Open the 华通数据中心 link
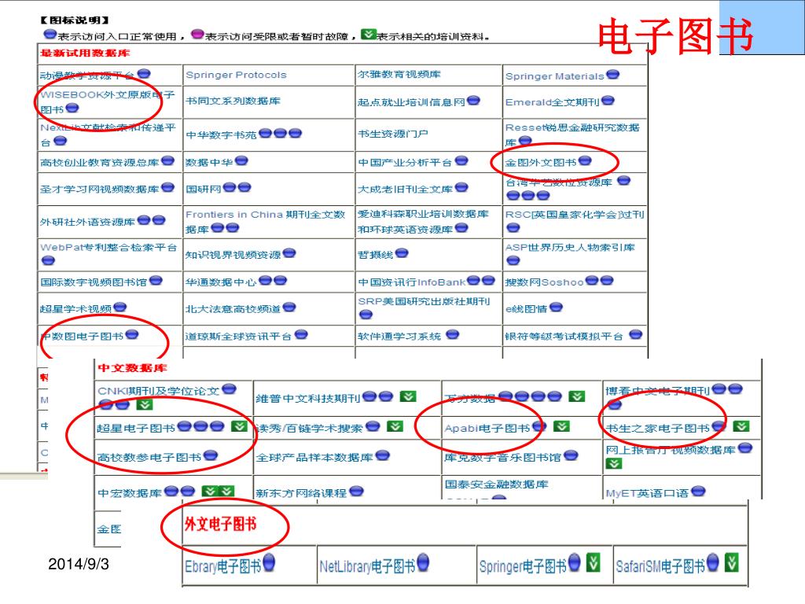 click(221, 282)
